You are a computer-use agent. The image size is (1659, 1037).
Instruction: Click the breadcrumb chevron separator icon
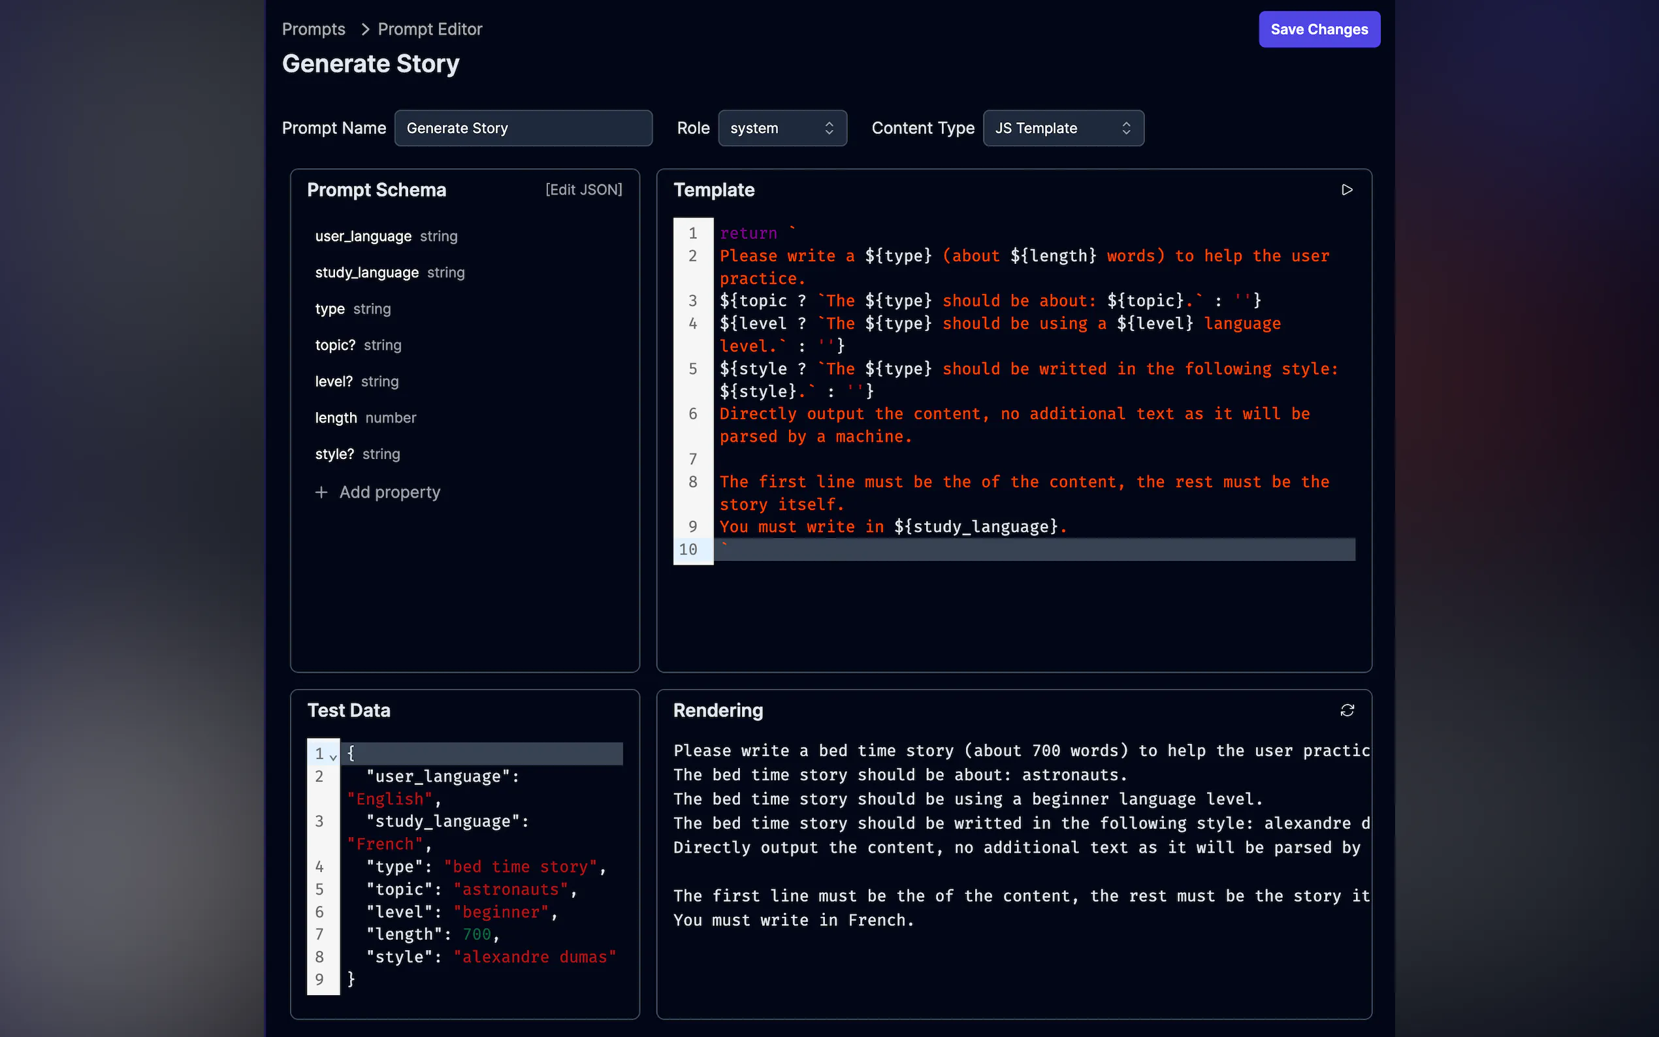[365, 29]
